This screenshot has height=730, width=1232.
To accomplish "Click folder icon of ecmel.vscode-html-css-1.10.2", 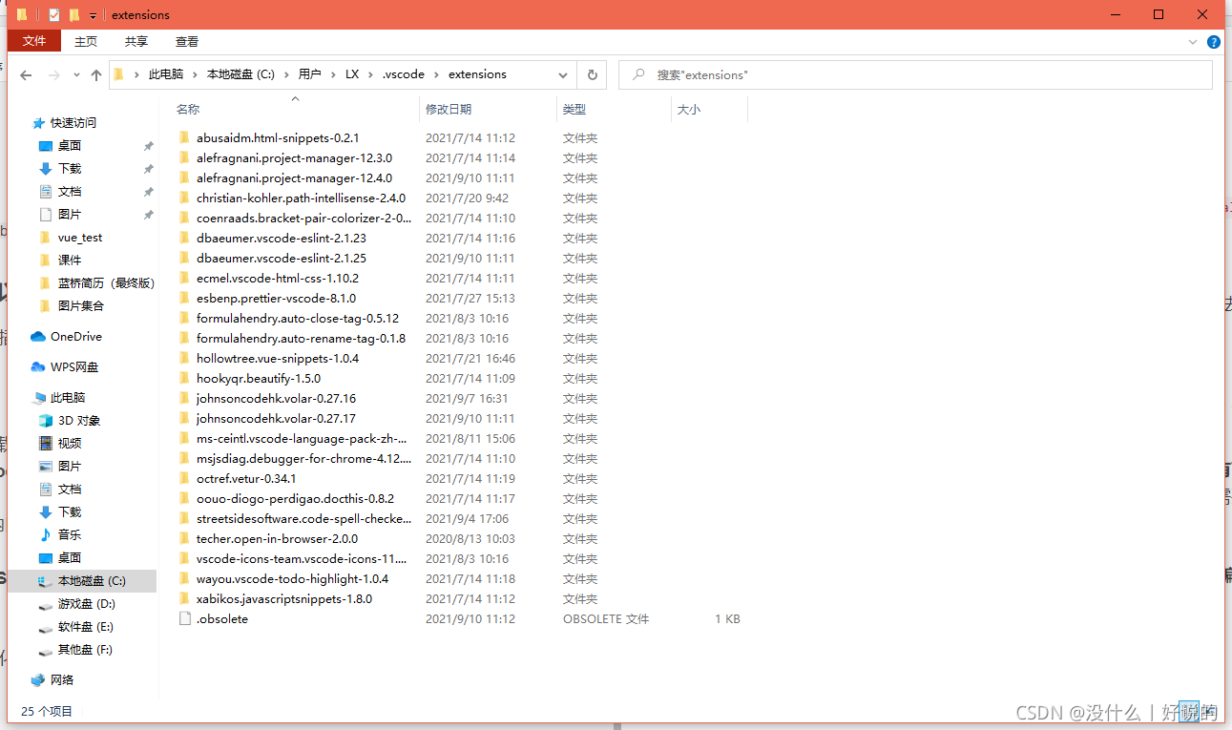I will tap(185, 279).
